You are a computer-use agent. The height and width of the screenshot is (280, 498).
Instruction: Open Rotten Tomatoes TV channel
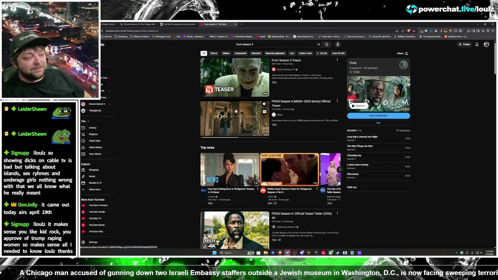287,70
